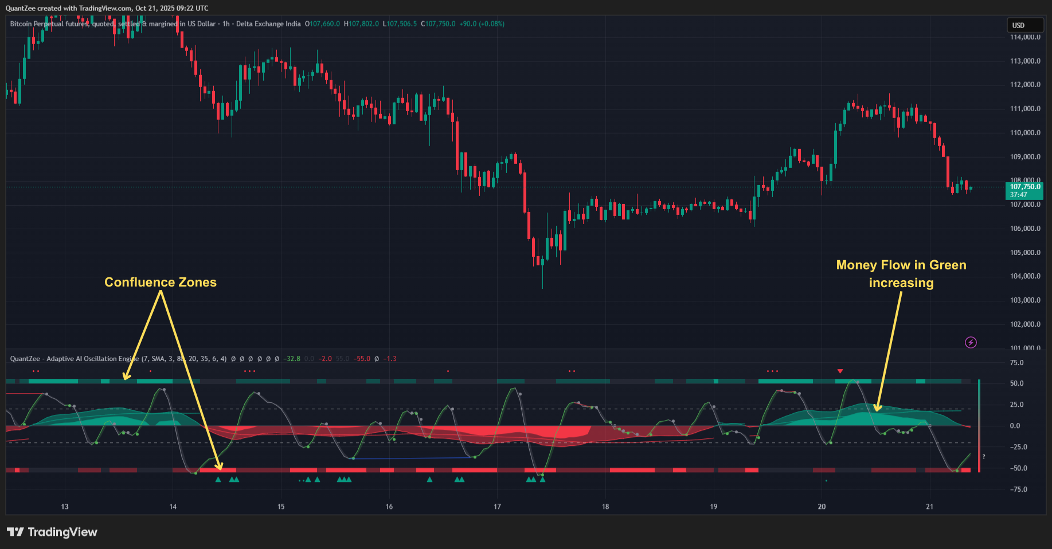The image size is (1052, 549).
Task: Select the "Confluence Zones" text annotation
Action: tap(161, 282)
